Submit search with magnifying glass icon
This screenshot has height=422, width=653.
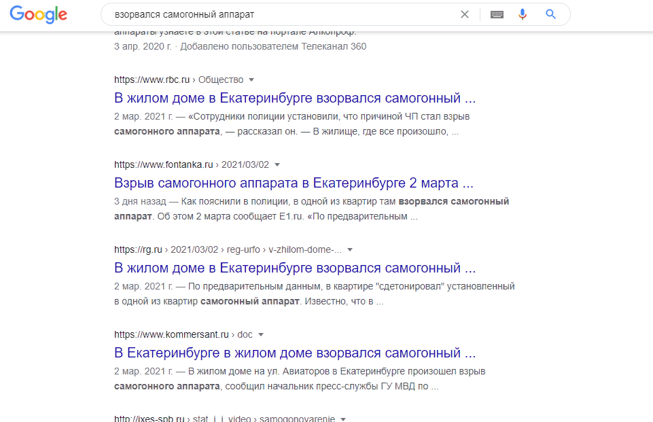[550, 14]
